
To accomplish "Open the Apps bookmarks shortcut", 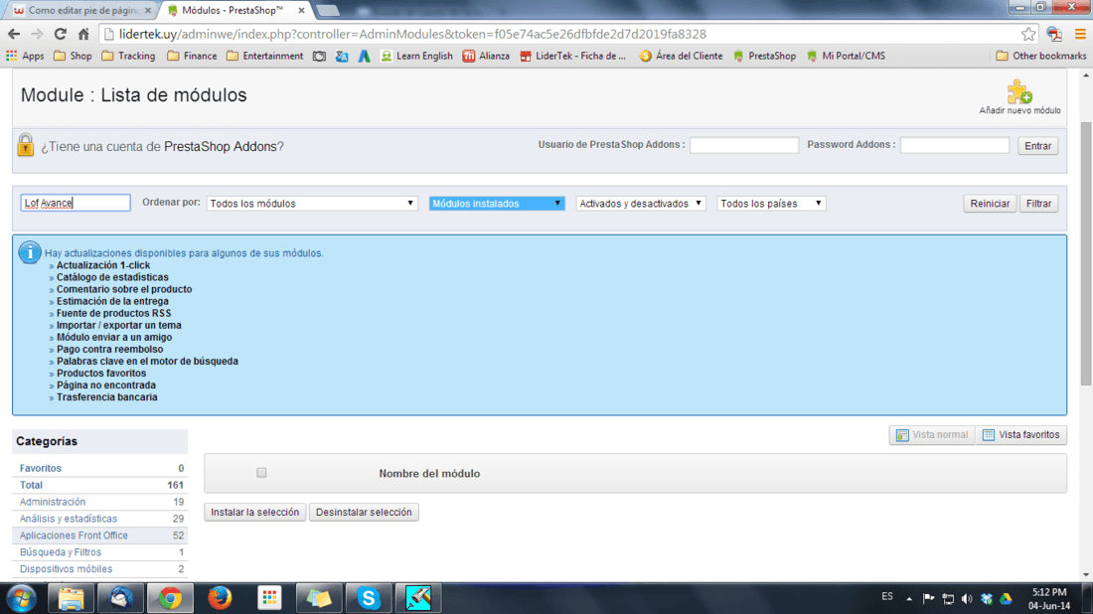I will [x=25, y=56].
